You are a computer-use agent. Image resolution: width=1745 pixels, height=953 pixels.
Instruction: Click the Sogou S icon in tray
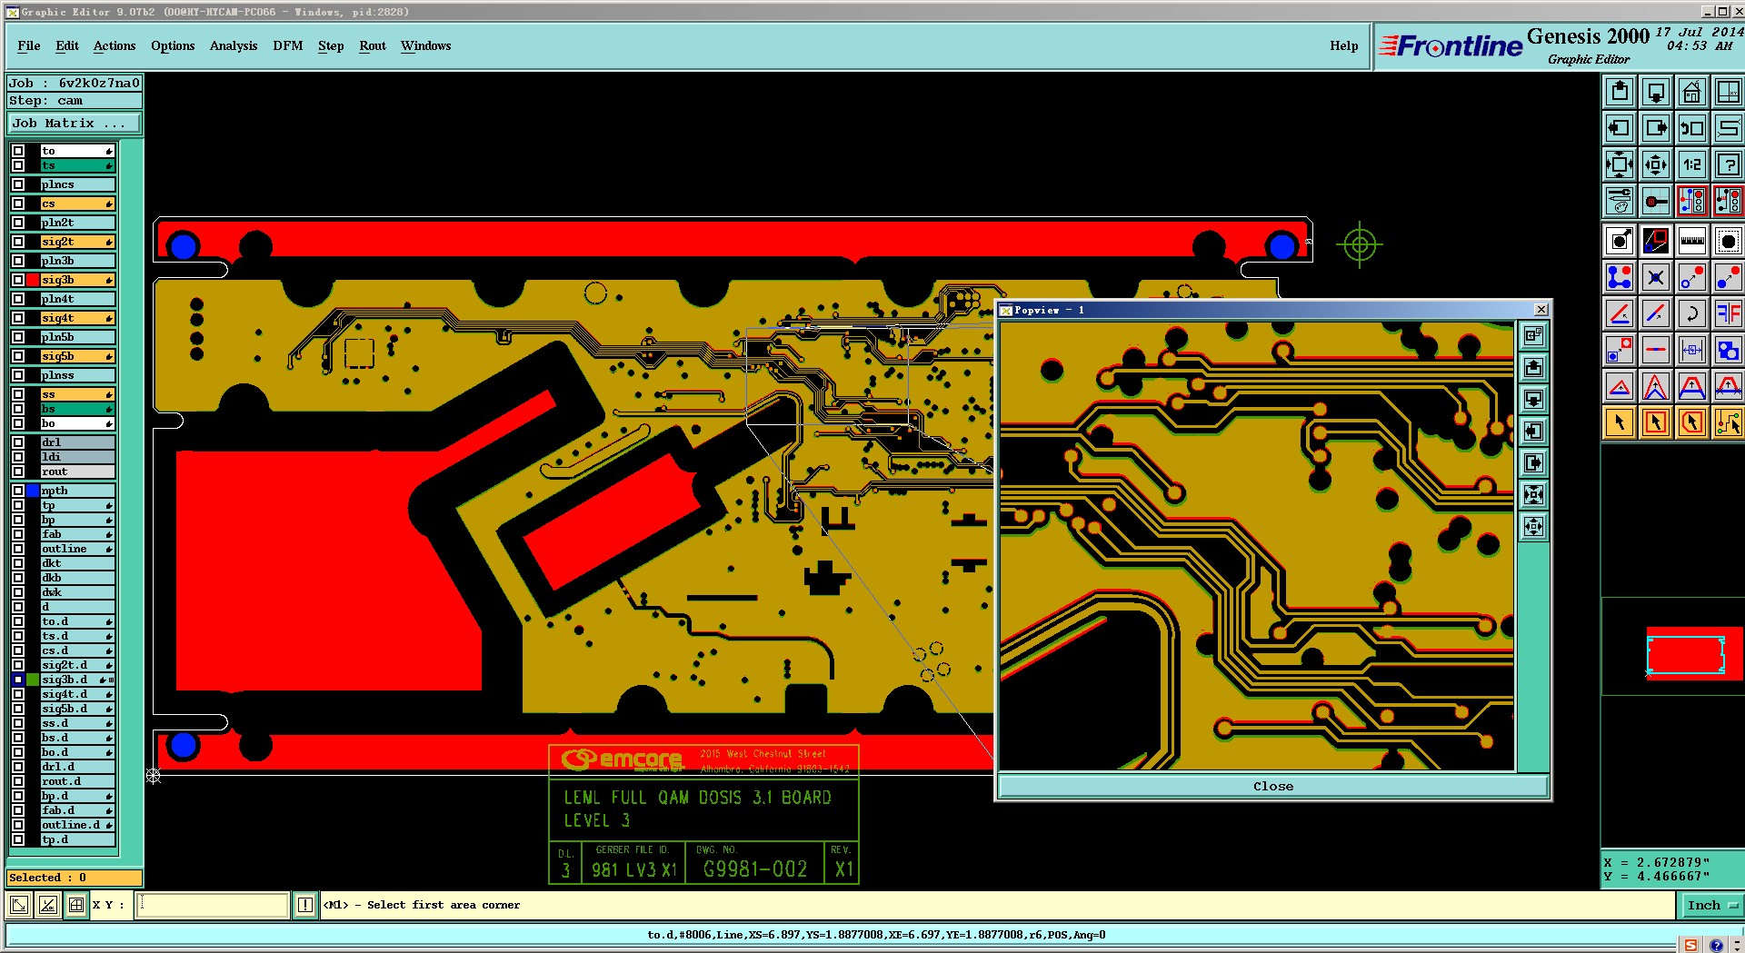[1690, 945]
